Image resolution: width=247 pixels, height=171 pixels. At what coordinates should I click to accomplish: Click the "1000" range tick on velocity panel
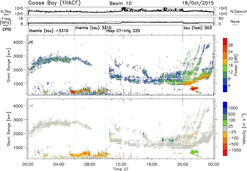(x=18, y=148)
